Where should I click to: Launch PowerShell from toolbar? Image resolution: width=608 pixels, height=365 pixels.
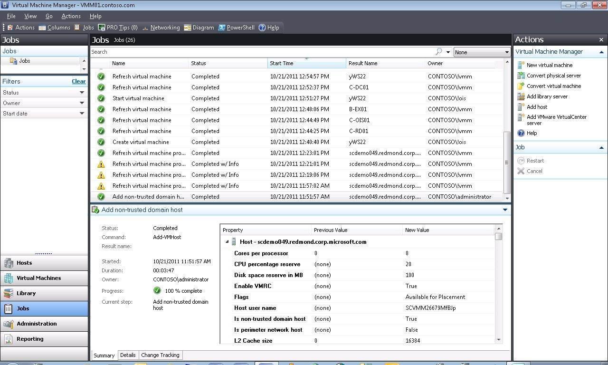coord(237,28)
